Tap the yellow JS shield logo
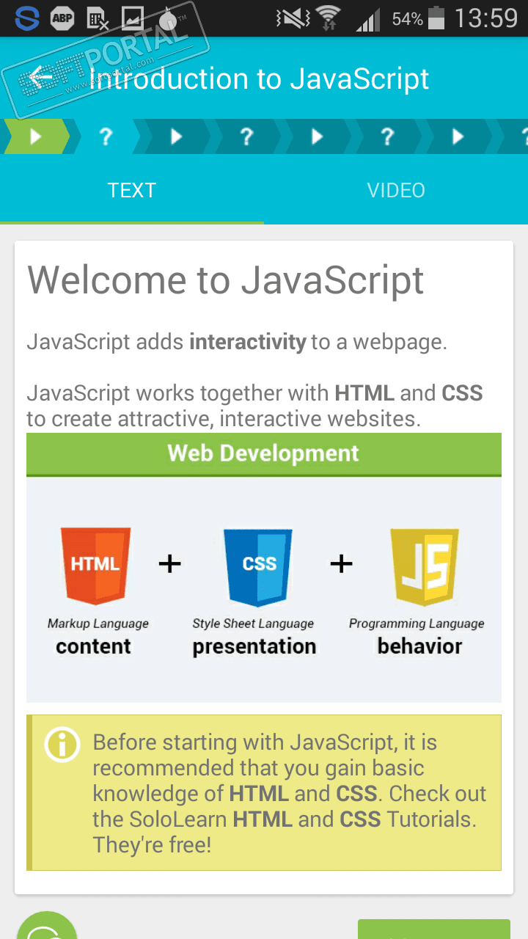Image resolution: width=528 pixels, height=939 pixels. (x=425, y=564)
